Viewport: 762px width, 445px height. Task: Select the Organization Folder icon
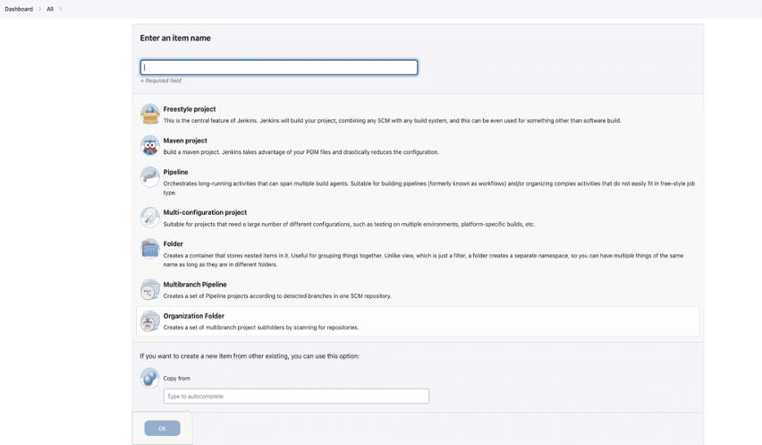[x=149, y=321]
